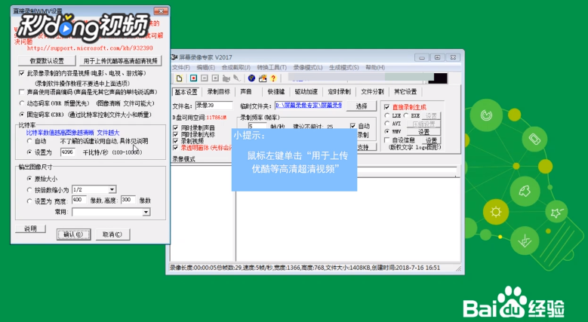Enable 声音使用语音编码 checkbox
This screenshot has width=588, height=322.
click(x=22, y=92)
